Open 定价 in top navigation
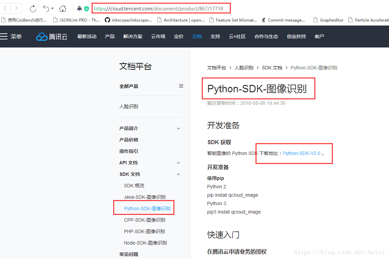The width and height of the screenshot is (389, 259). pyautogui.click(x=179, y=37)
